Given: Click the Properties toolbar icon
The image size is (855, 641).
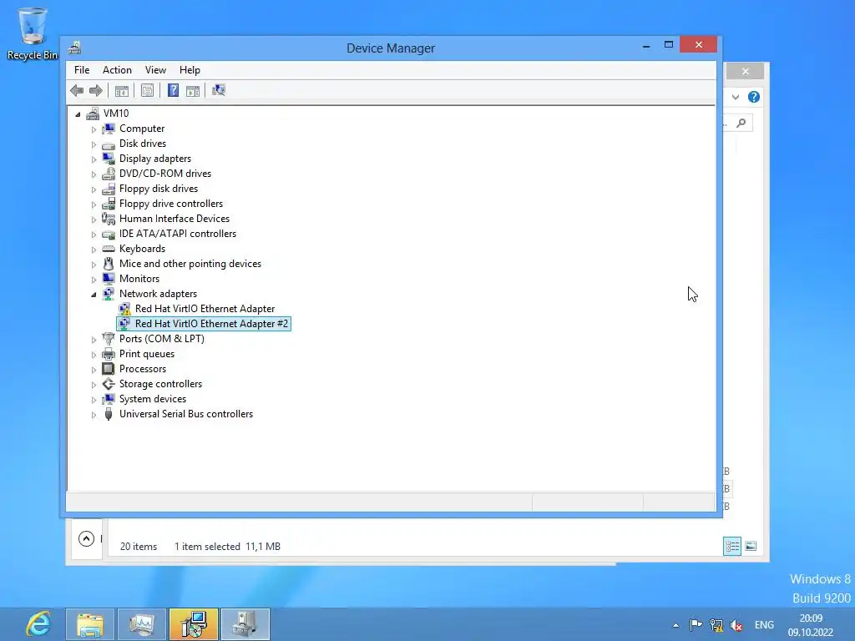Looking at the screenshot, I should click(147, 90).
